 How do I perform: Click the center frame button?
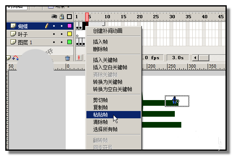click(x=79, y=58)
